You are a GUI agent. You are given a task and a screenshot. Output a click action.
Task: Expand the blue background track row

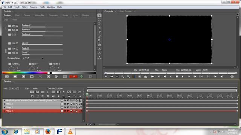click(4, 100)
